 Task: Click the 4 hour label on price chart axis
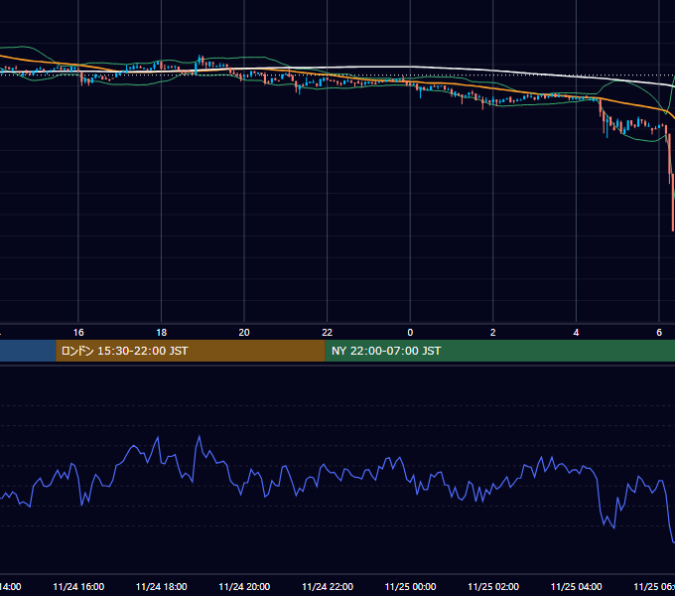(576, 333)
